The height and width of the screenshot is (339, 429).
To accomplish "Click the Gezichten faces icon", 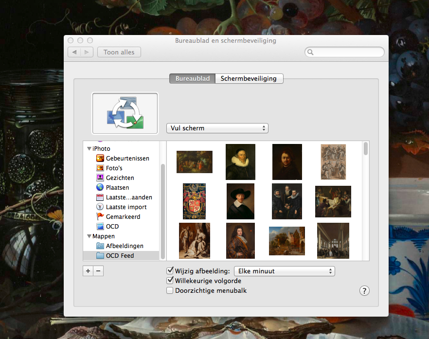I will click(100, 178).
